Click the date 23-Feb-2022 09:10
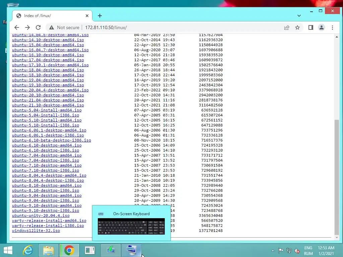This screenshot has height=257, width=343. pos(154,90)
